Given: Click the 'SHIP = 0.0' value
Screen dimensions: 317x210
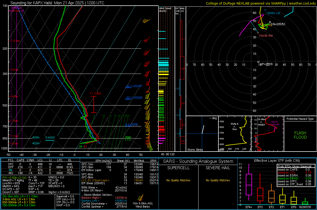Looking at the screenshot, I should (63, 205).
